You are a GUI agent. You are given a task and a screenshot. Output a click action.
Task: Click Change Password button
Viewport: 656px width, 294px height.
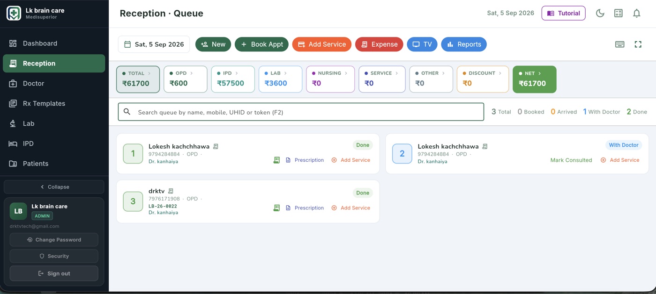[54, 240]
